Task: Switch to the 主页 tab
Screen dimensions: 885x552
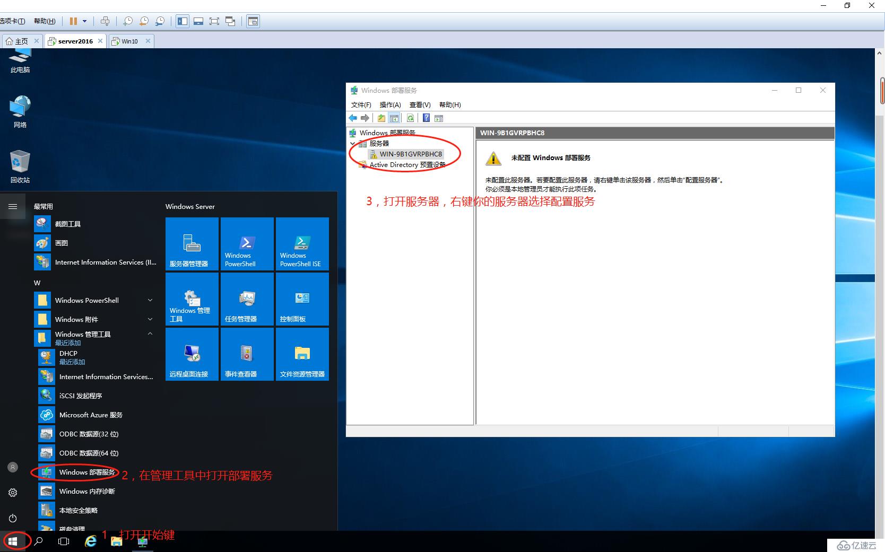Action: coord(22,41)
